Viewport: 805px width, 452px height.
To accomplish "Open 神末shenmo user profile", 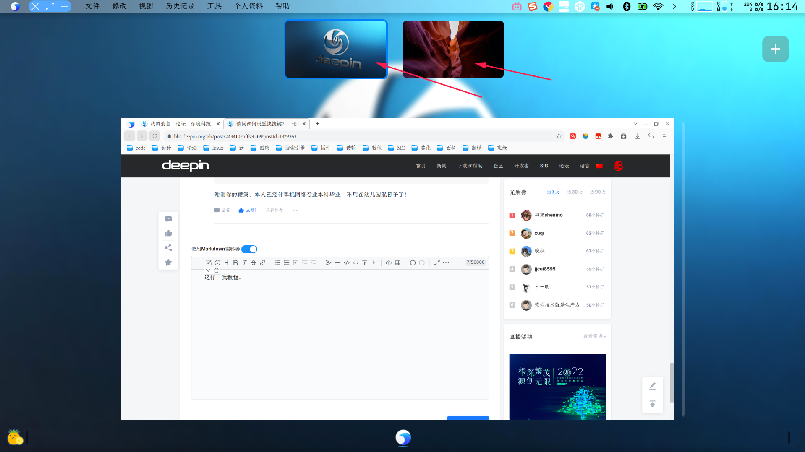I will coord(549,215).
